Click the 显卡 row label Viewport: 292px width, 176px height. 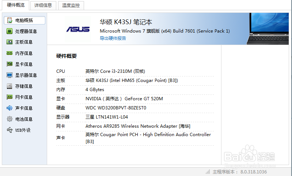(x=61, y=99)
